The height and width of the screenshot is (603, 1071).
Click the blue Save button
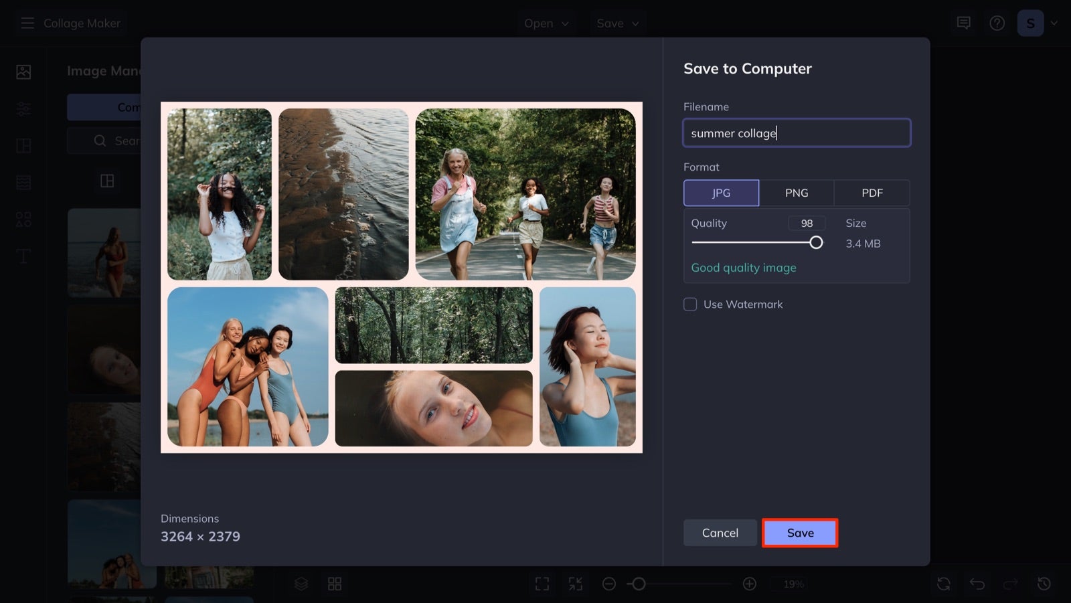(800, 533)
